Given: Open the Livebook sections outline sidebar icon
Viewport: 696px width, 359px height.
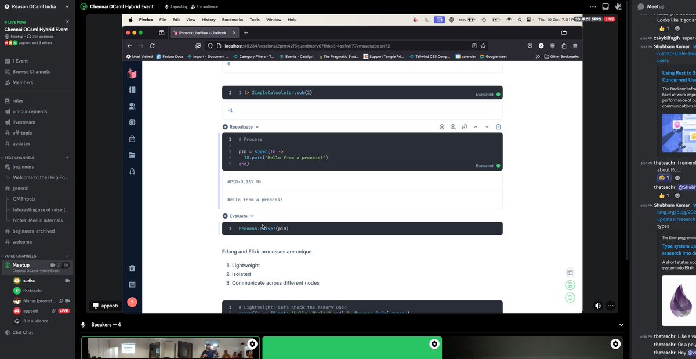Looking at the screenshot, I should [132, 90].
